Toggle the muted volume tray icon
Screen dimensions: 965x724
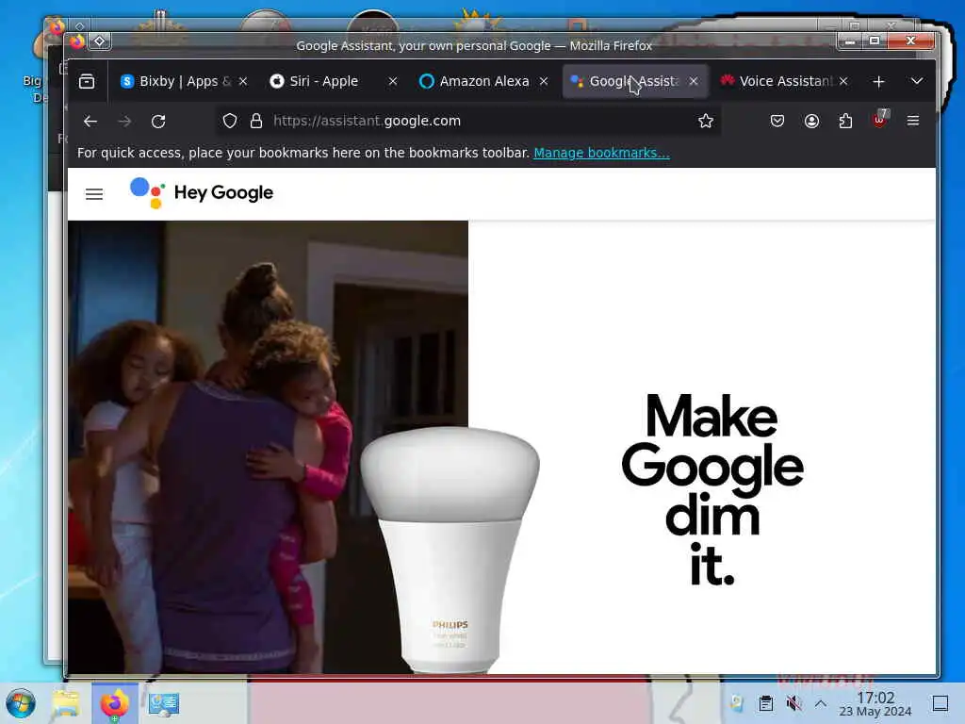pos(793,703)
